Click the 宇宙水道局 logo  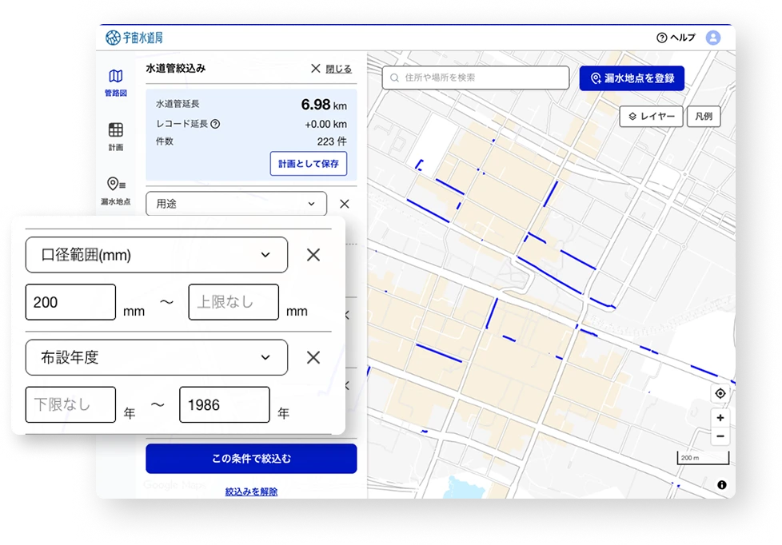click(x=134, y=38)
